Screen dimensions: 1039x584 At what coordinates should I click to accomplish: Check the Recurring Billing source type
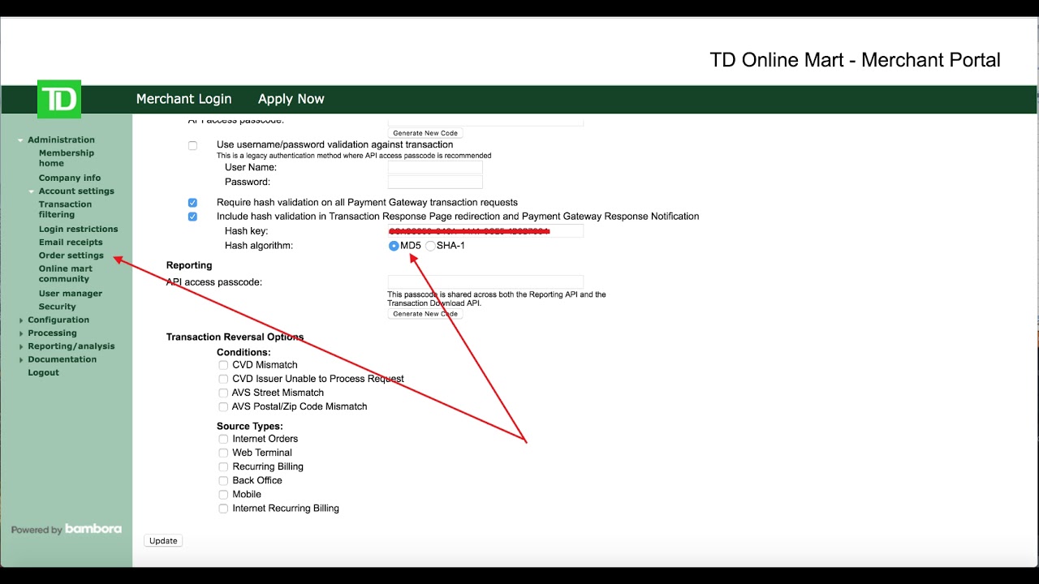pos(223,466)
